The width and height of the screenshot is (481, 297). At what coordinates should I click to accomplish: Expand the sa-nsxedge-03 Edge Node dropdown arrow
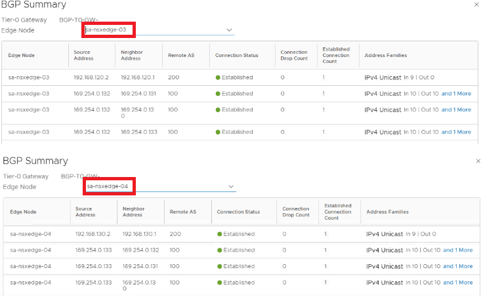pos(229,30)
